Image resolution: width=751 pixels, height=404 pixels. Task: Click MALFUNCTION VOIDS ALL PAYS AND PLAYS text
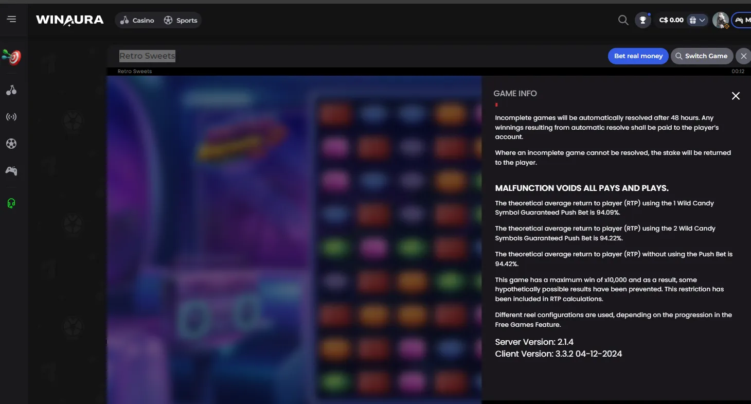[582, 188]
